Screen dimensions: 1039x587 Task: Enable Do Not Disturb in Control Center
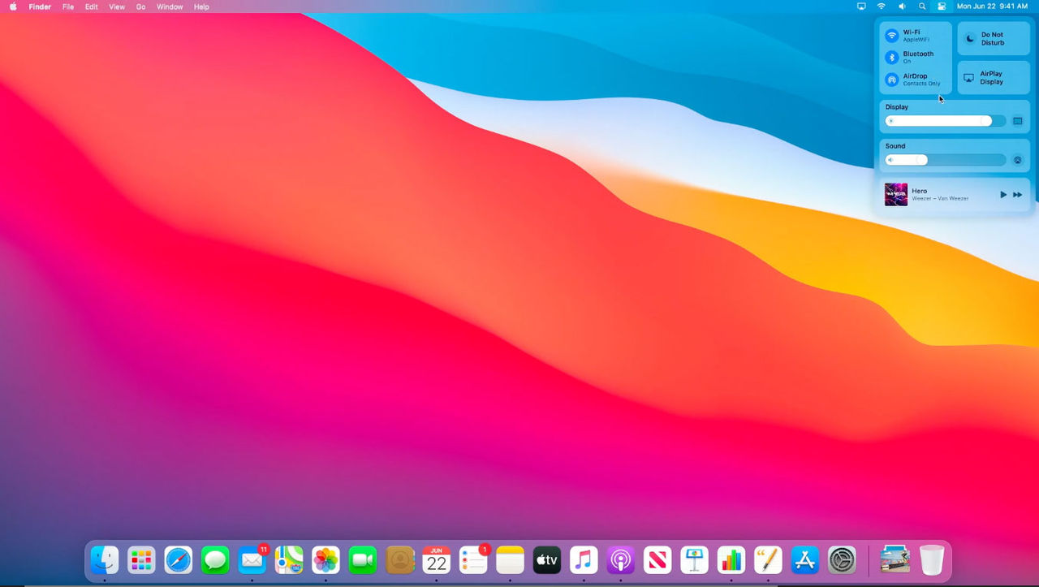click(994, 38)
